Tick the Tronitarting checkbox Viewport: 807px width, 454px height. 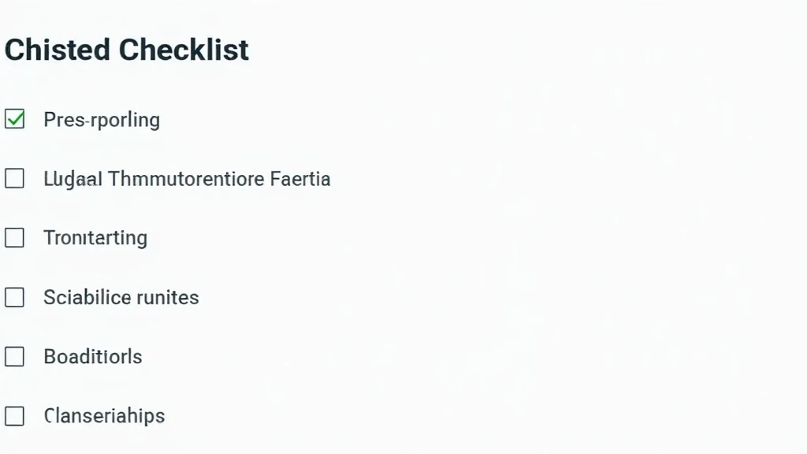(14, 238)
